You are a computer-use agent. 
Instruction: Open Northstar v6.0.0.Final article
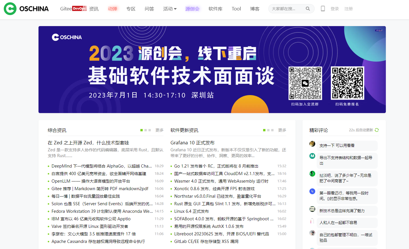218,196
